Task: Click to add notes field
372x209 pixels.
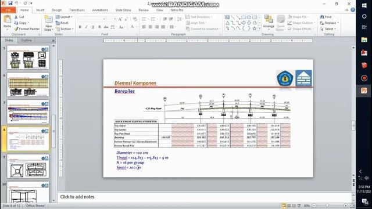Action: [205, 197]
